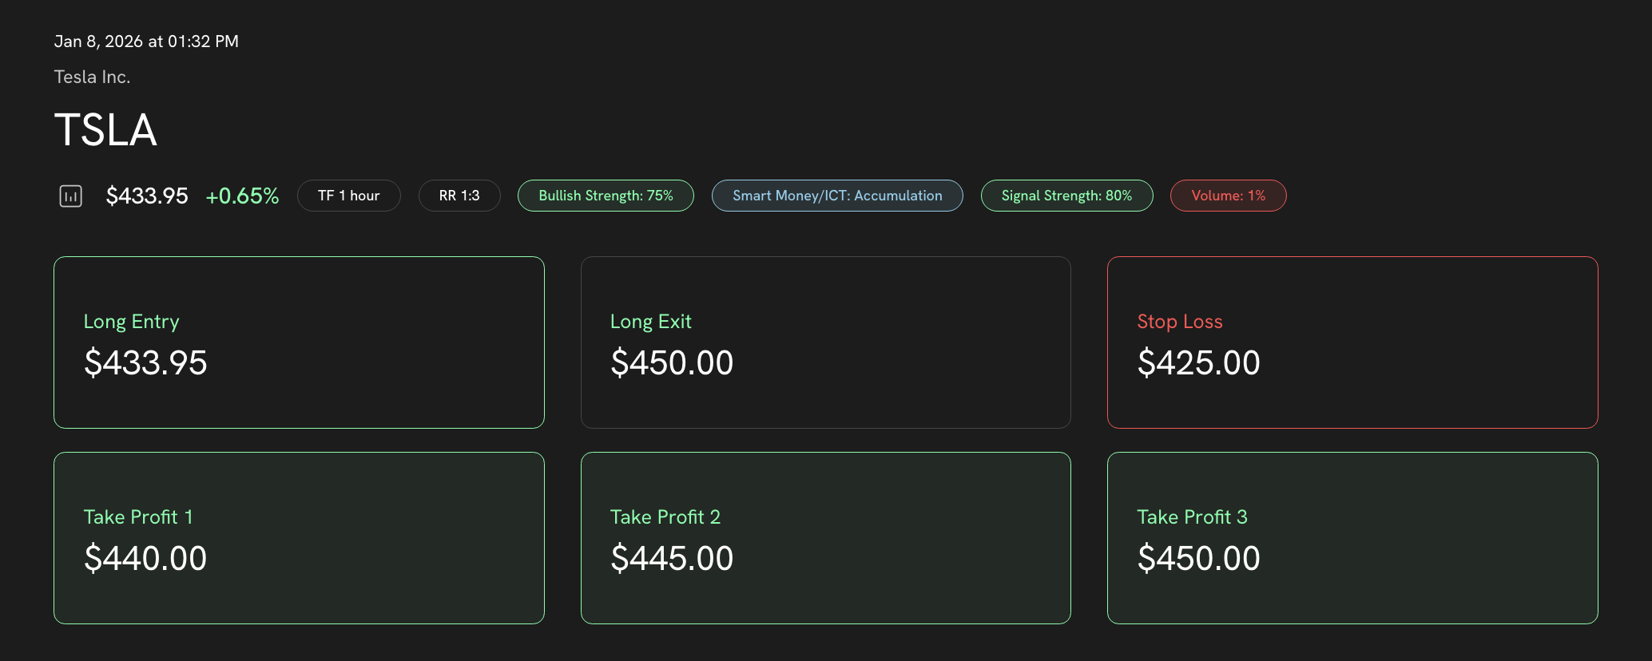Click the current price $433.95 in header
The height and width of the screenshot is (661, 1652).
[x=147, y=196]
